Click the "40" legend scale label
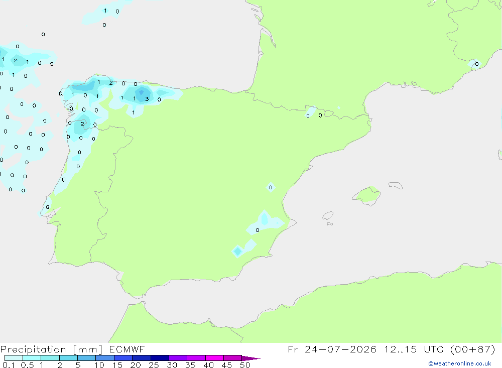 209,365
